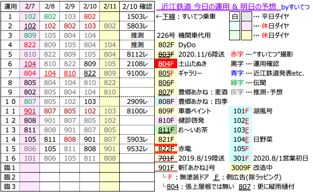Select row label 16 in 運用 column
The height and width of the screenshot is (192, 313).
pyautogui.click(x=10, y=158)
